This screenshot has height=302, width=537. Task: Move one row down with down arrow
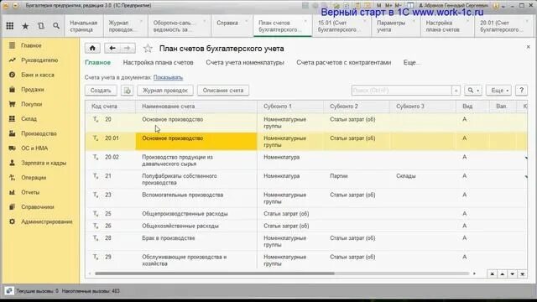(513, 274)
